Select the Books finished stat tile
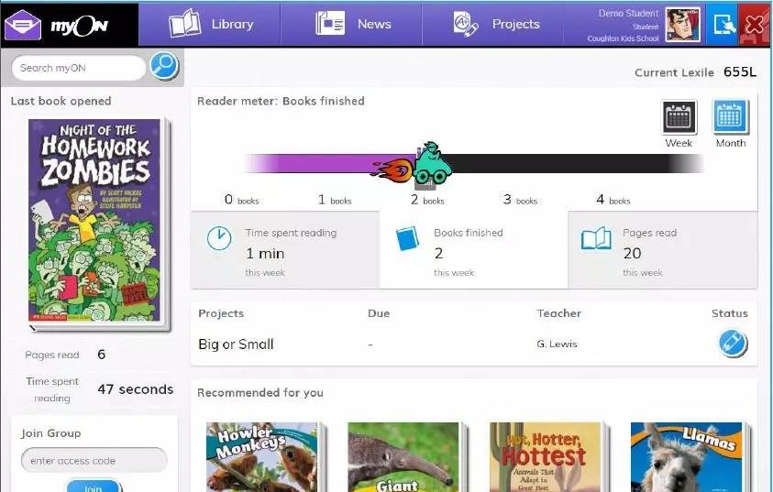Screen dimensions: 773x492 473,250
